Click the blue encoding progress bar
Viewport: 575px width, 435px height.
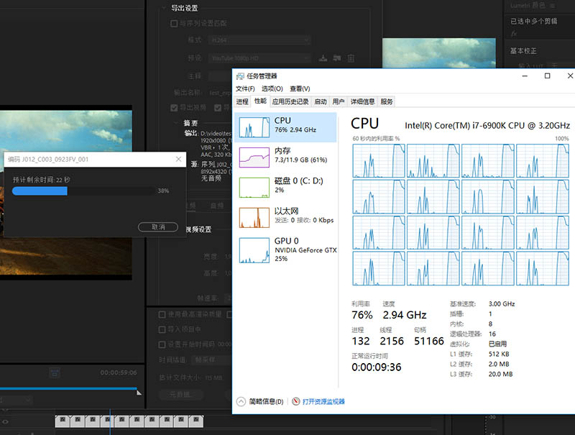click(x=40, y=191)
